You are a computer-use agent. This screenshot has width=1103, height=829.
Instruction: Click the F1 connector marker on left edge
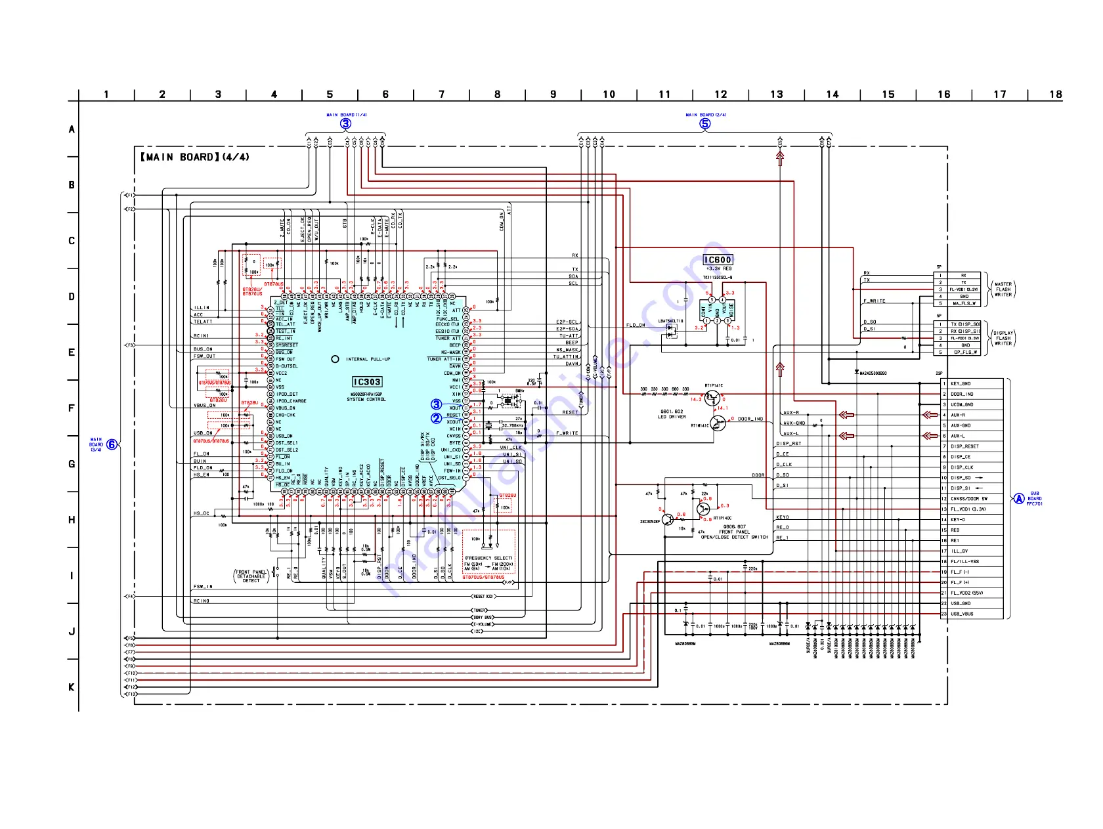click(129, 196)
